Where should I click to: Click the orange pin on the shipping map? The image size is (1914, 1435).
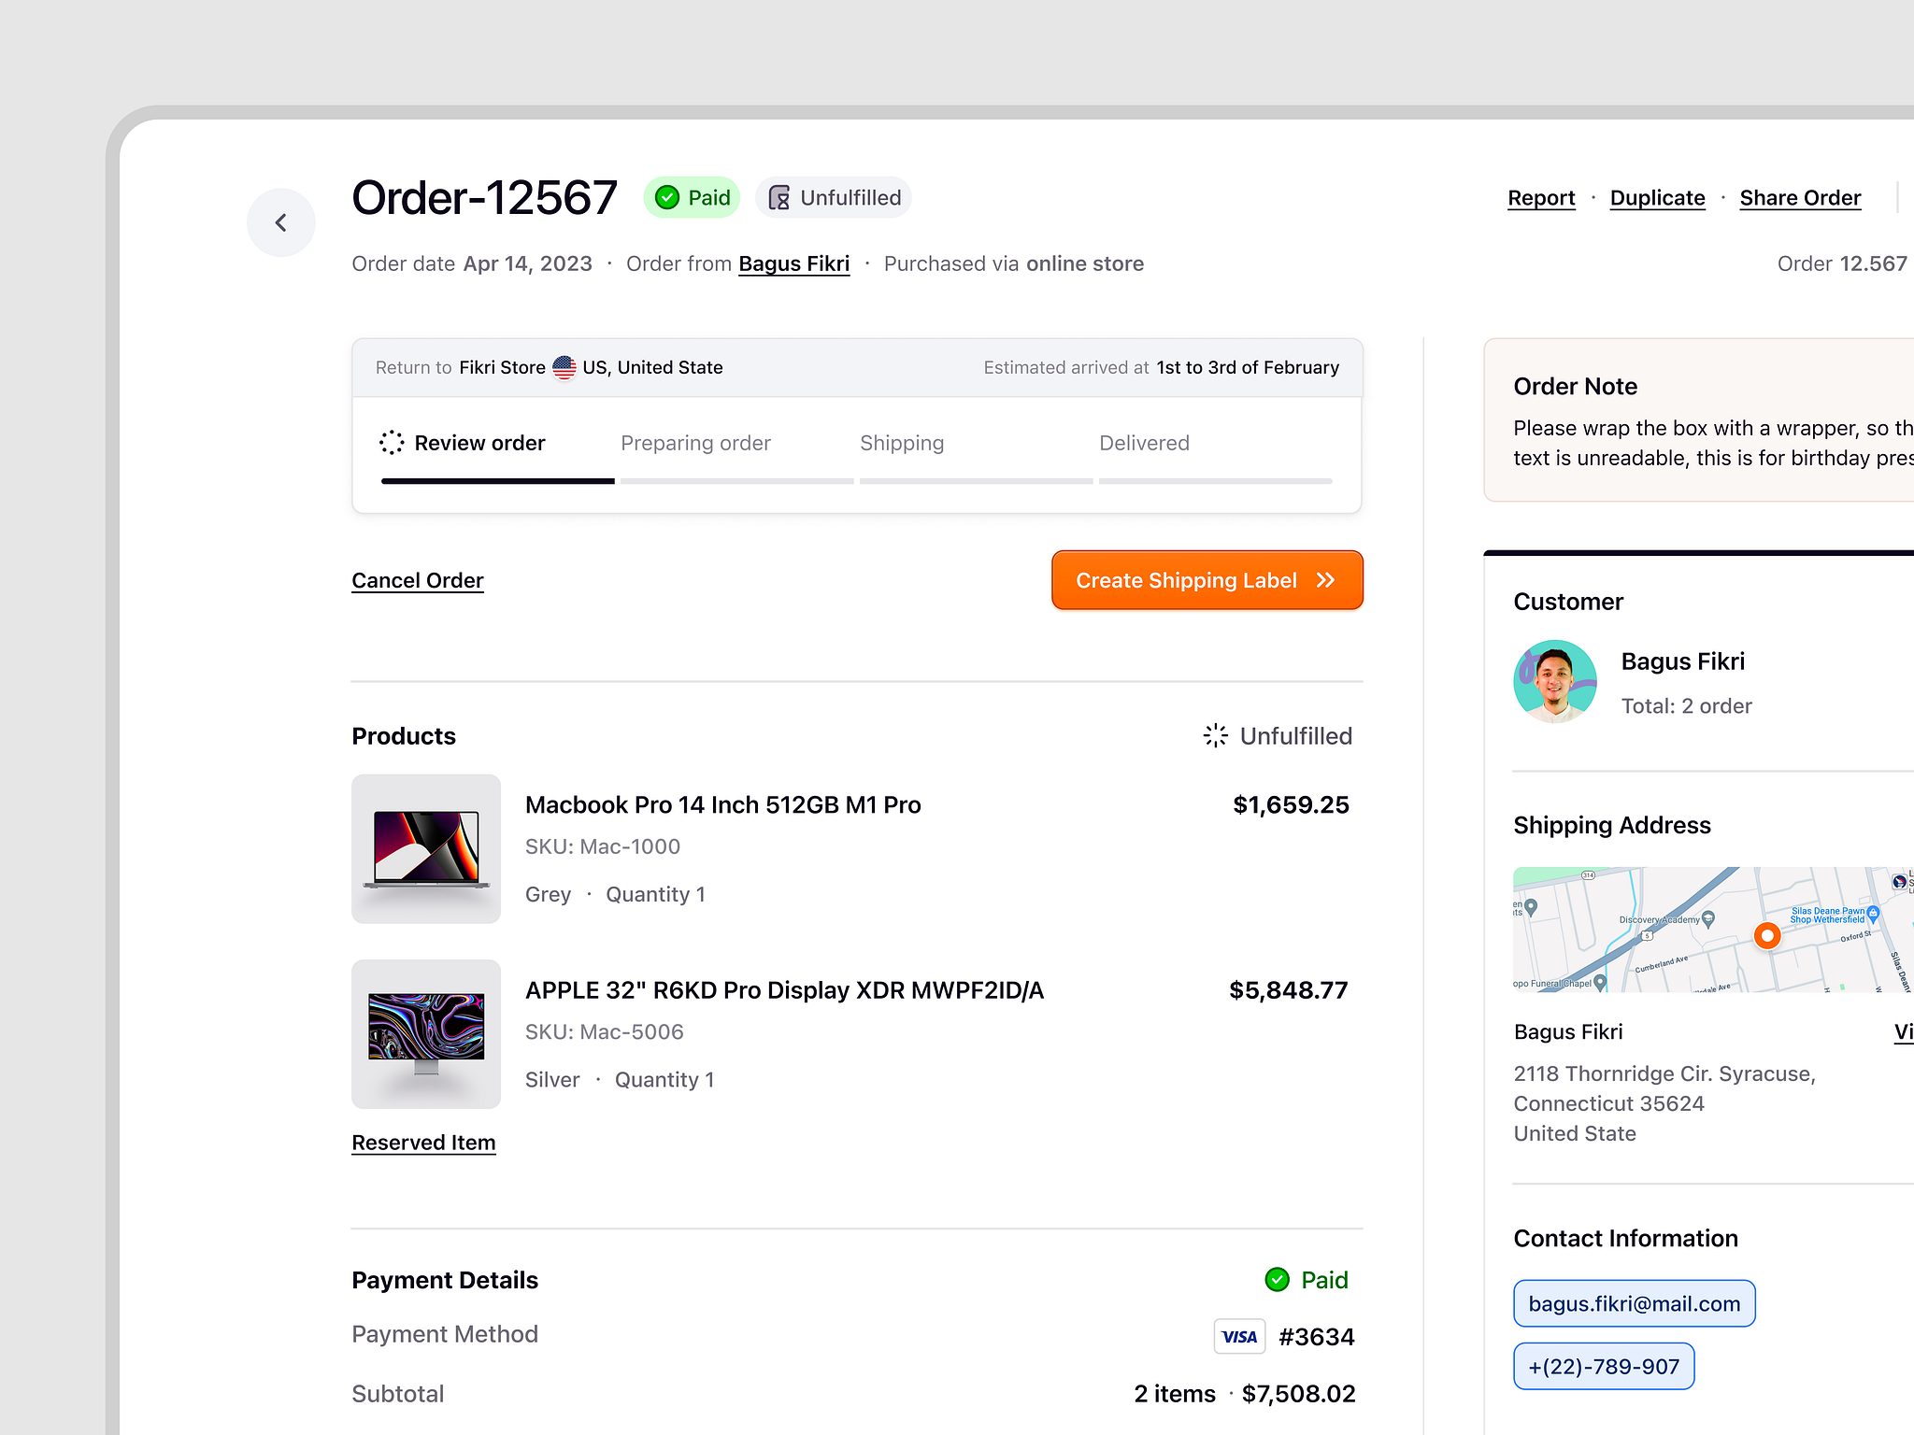point(1767,935)
